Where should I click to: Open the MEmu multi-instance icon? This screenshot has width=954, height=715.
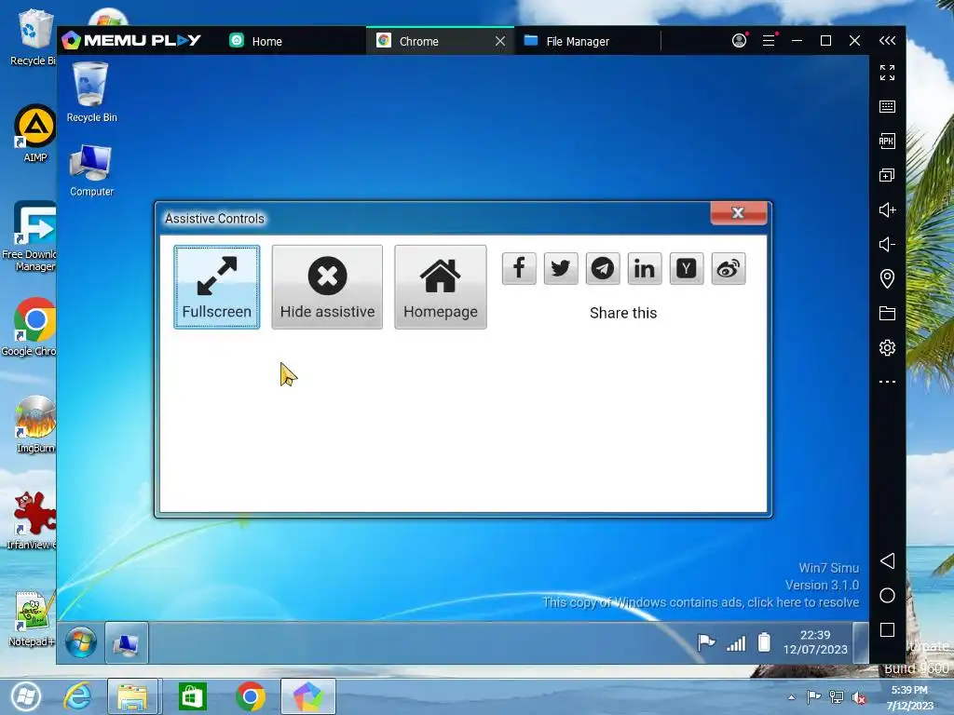tap(887, 176)
